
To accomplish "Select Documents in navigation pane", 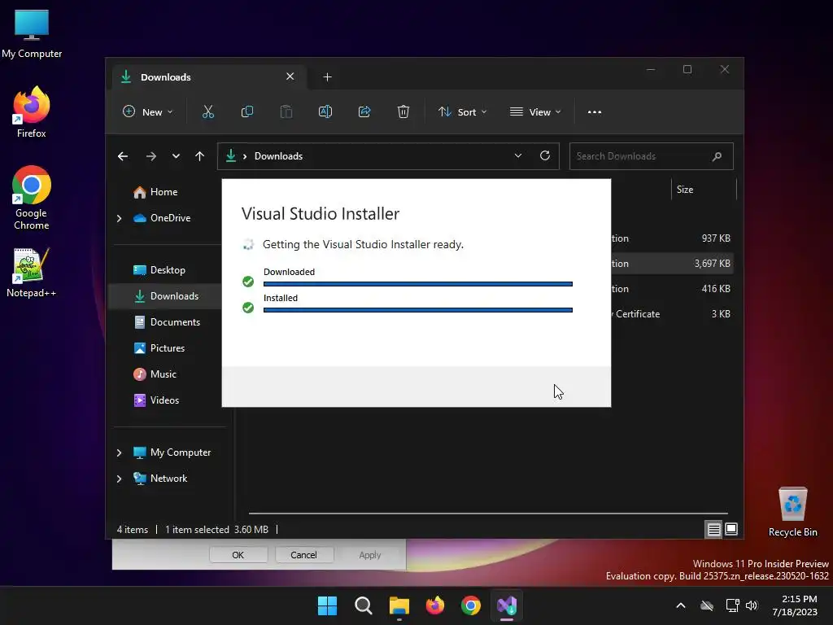I will [167, 322].
